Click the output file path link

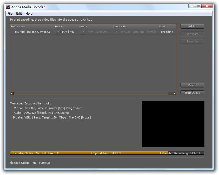136,32
